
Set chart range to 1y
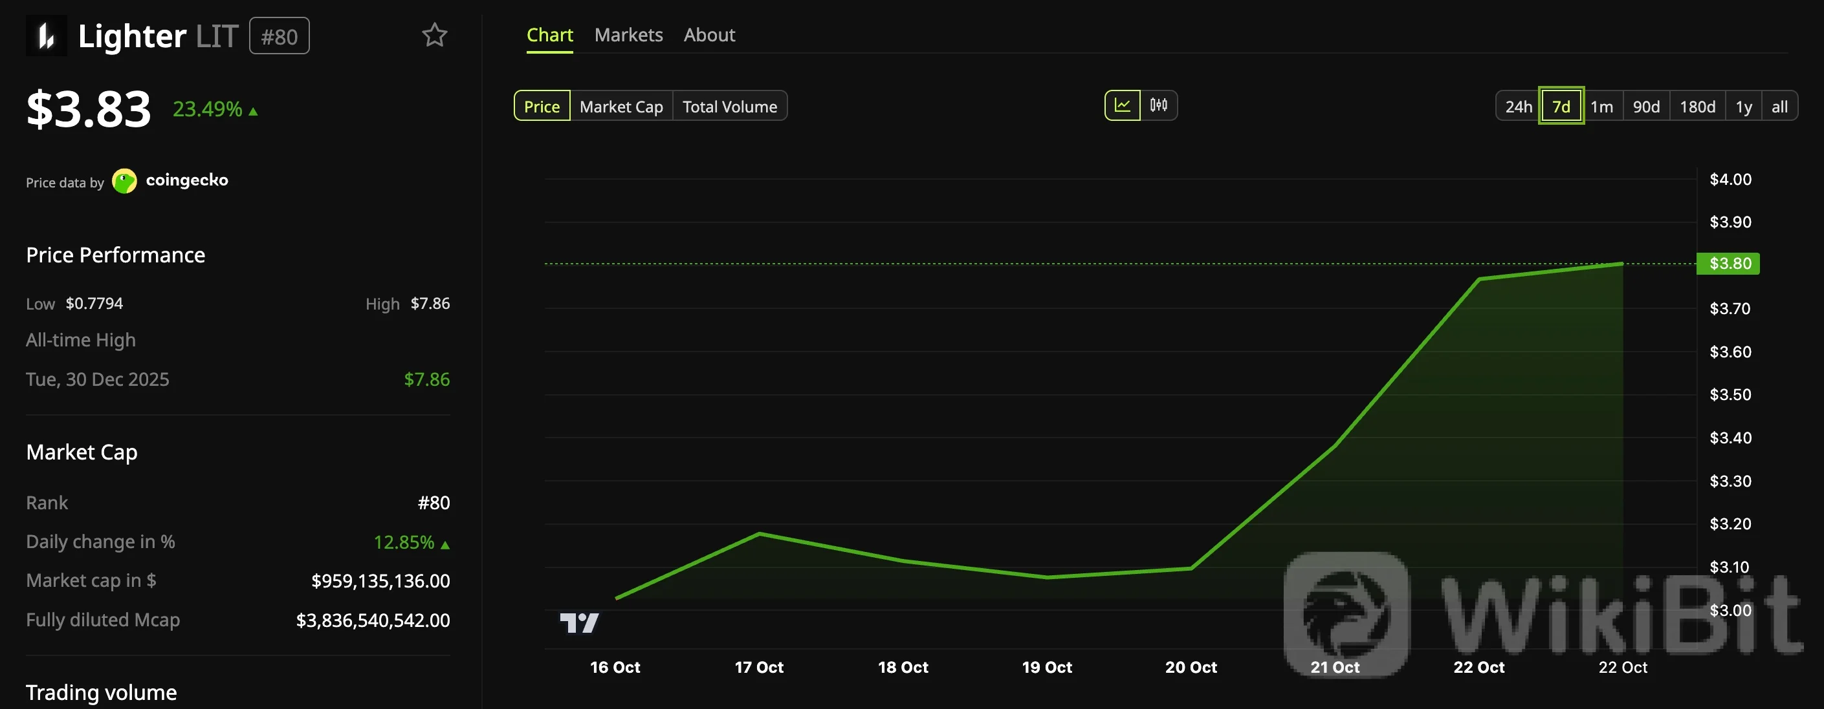coord(1743,106)
